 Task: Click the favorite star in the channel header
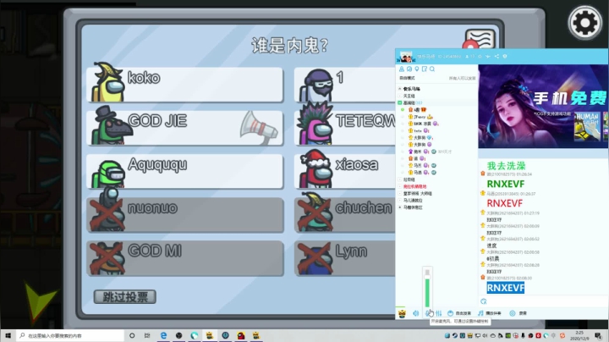pos(480,57)
